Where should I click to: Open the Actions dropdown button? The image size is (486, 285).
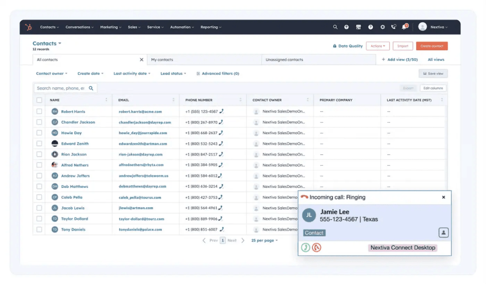click(x=377, y=46)
